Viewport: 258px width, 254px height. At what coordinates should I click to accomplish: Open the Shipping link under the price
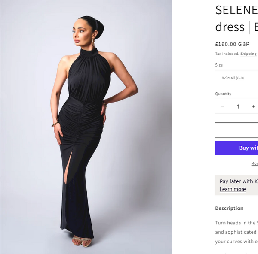[249, 54]
